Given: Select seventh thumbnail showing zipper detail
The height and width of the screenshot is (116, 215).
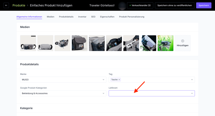Looking at the screenshot, I should [x=131, y=43].
